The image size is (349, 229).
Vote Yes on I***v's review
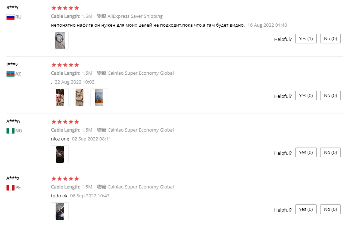[306, 96]
